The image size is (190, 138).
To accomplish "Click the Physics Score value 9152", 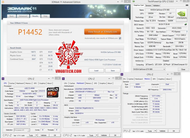I will click(x=34, y=55).
